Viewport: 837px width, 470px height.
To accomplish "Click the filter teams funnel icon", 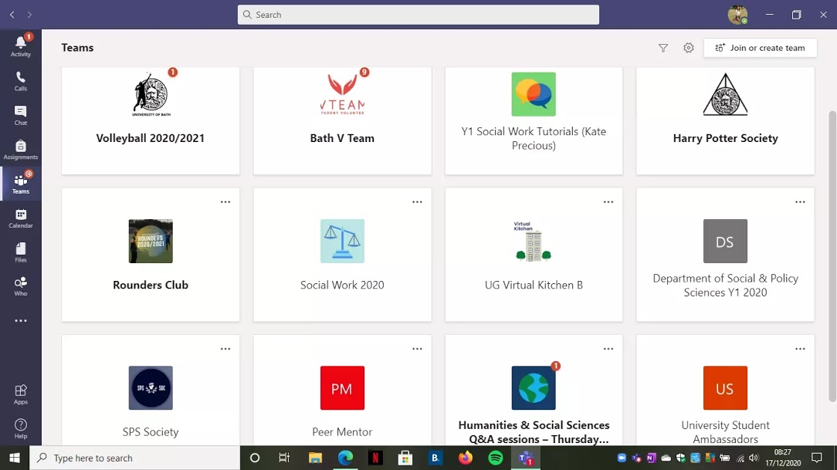I will coord(663,48).
